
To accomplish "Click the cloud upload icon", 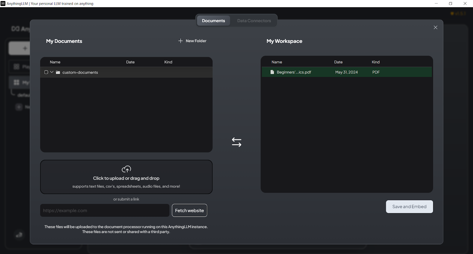I will [126, 169].
